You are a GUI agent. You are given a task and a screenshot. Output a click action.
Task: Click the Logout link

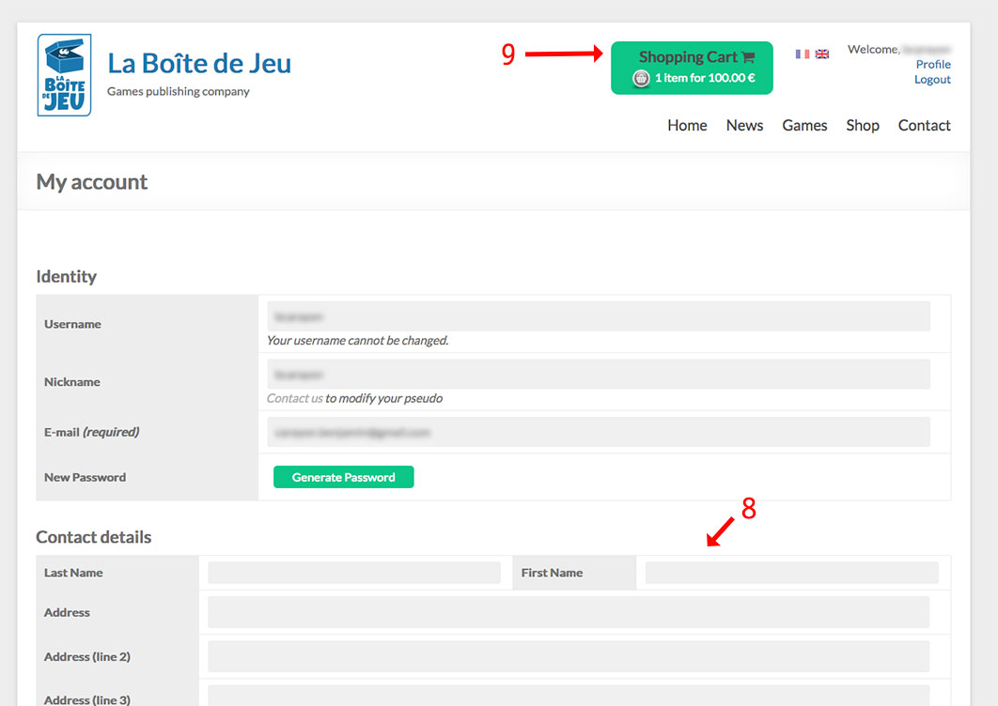click(932, 80)
